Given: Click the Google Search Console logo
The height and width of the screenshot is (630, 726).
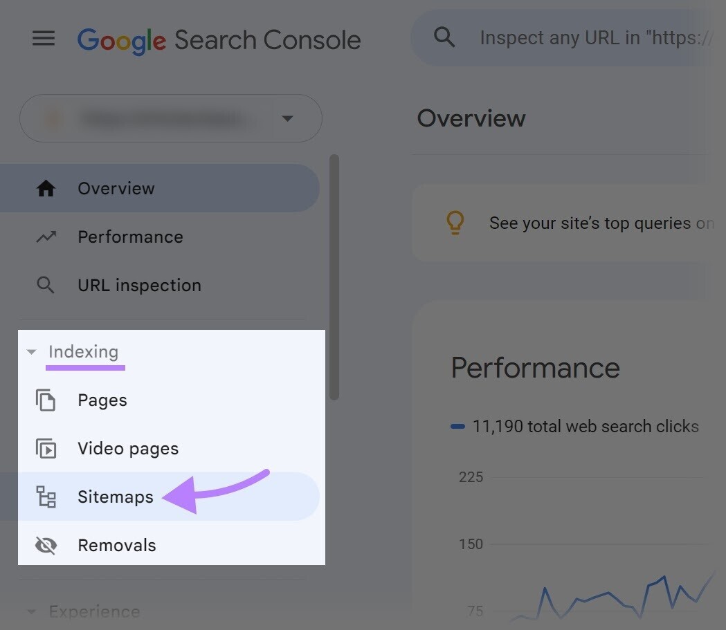Looking at the screenshot, I should point(219,39).
